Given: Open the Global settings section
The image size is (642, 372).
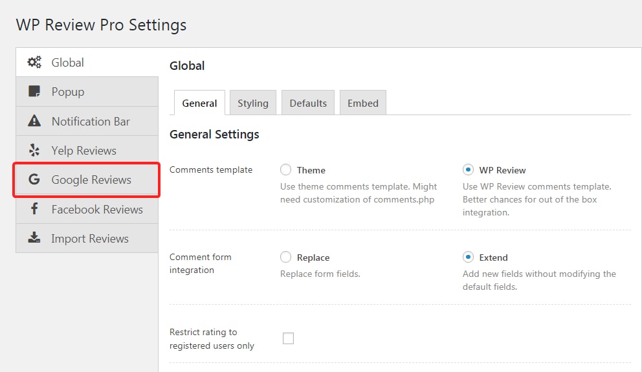Looking at the screenshot, I should [x=87, y=62].
